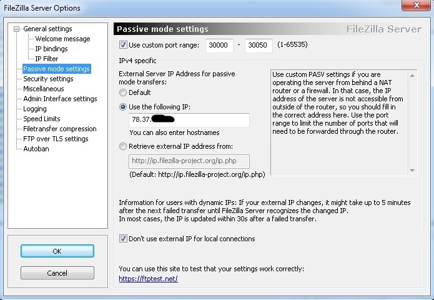Open Miscellaneous settings page

coord(44,89)
